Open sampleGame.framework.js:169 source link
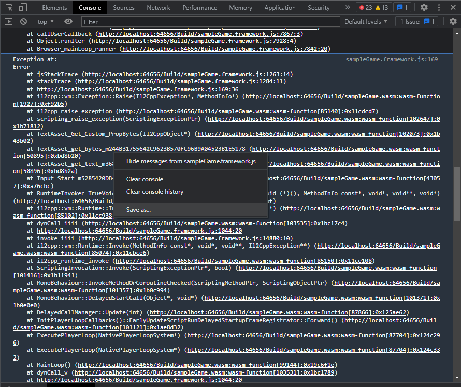This screenshot has width=461, height=387. coord(392,60)
